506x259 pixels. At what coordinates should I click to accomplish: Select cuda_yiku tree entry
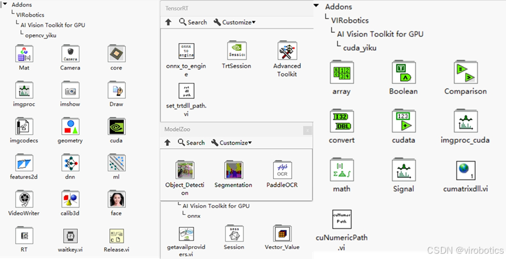pos(360,48)
